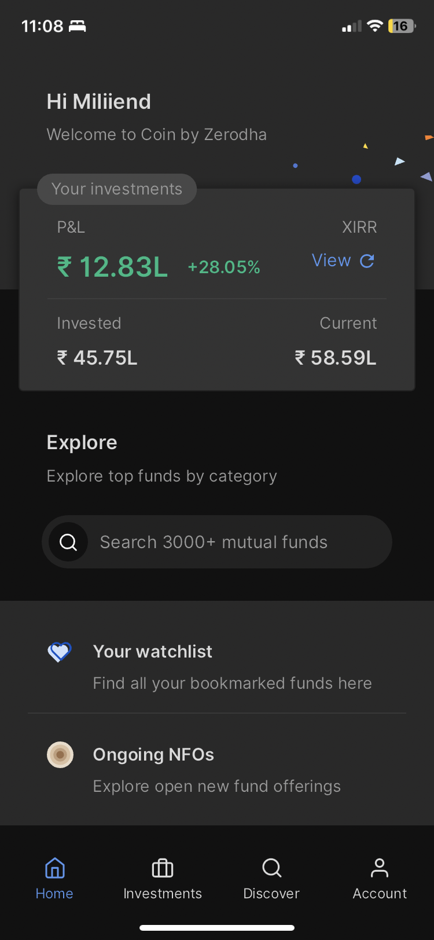434x940 pixels.
Task: Open the Your watchlist row
Action: (x=231, y=667)
